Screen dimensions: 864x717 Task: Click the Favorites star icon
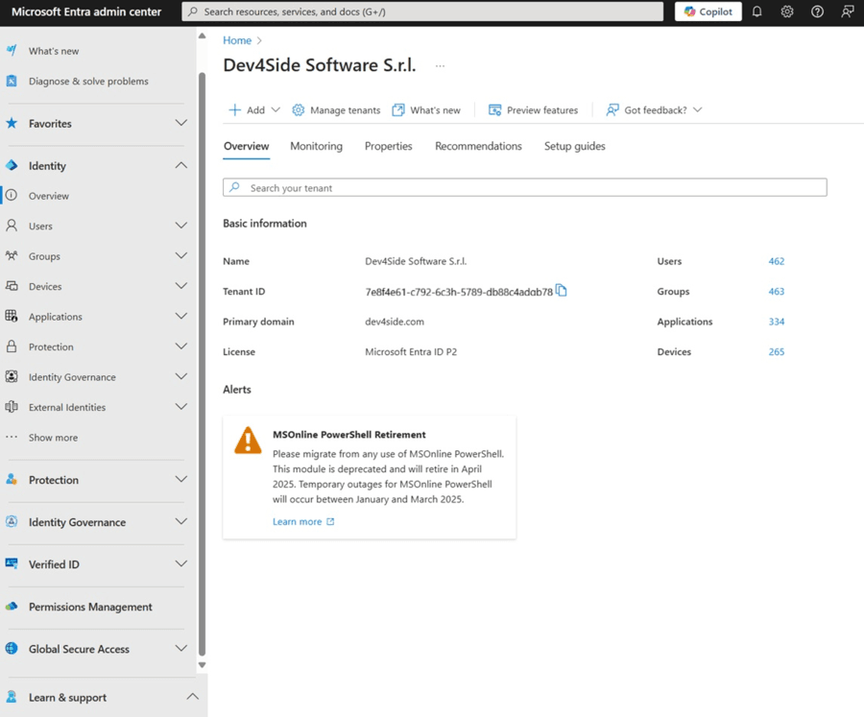pyautogui.click(x=12, y=123)
